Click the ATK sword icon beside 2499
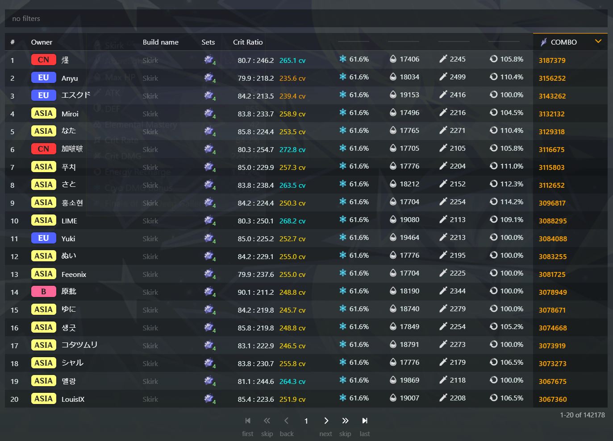Viewport: 613px width, 441px height. pos(443,77)
